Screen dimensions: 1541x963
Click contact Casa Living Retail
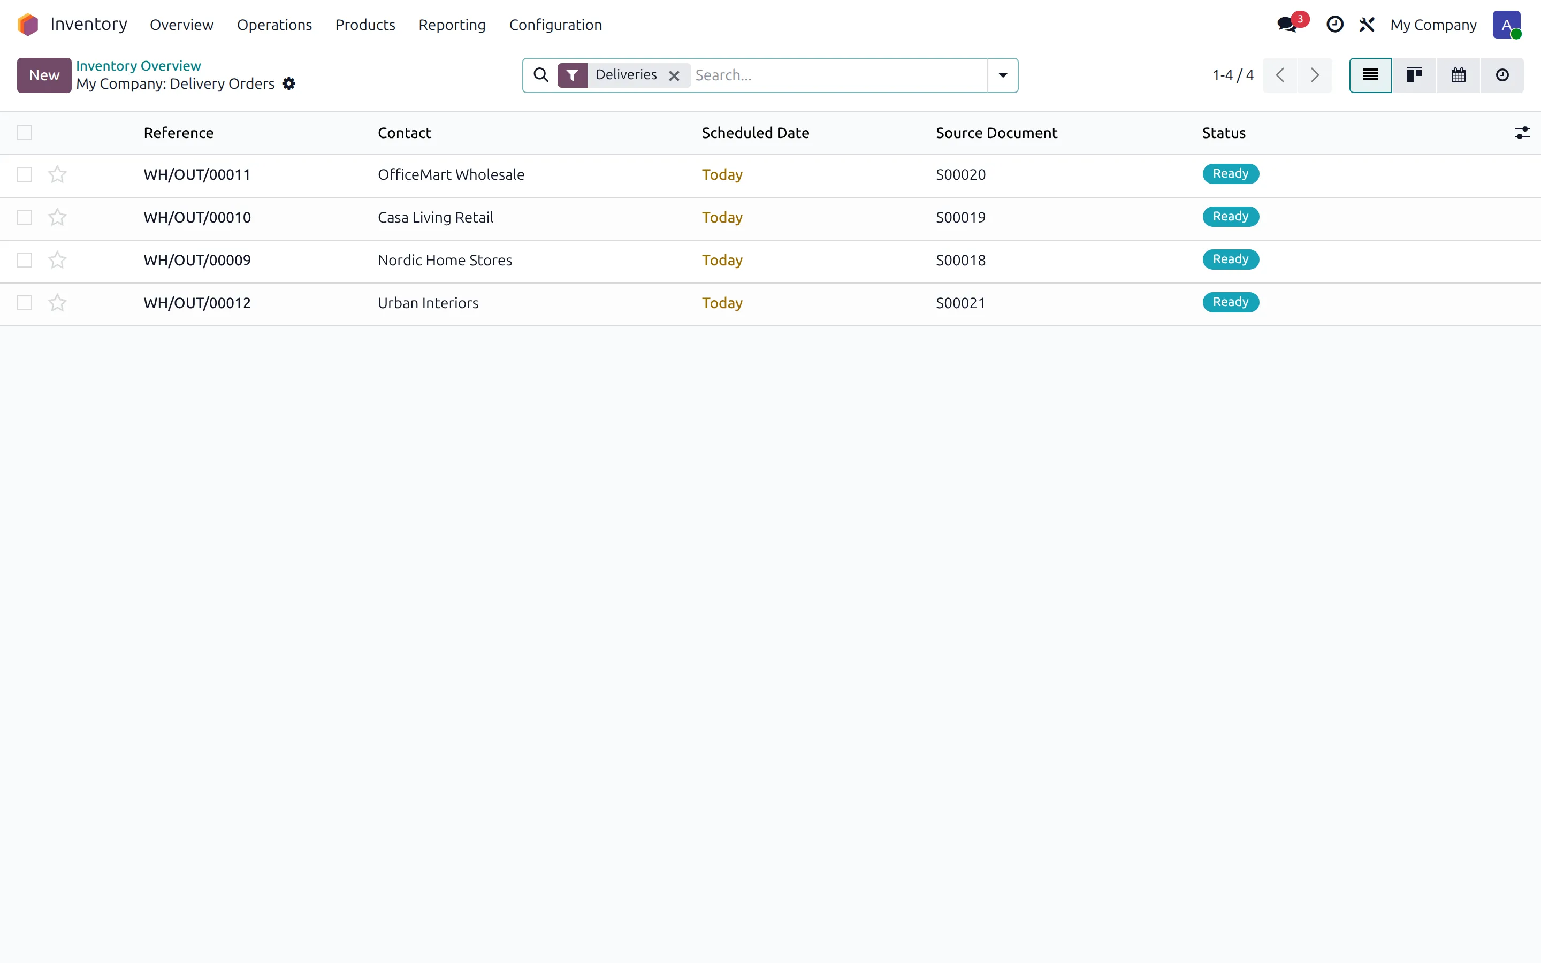436,217
